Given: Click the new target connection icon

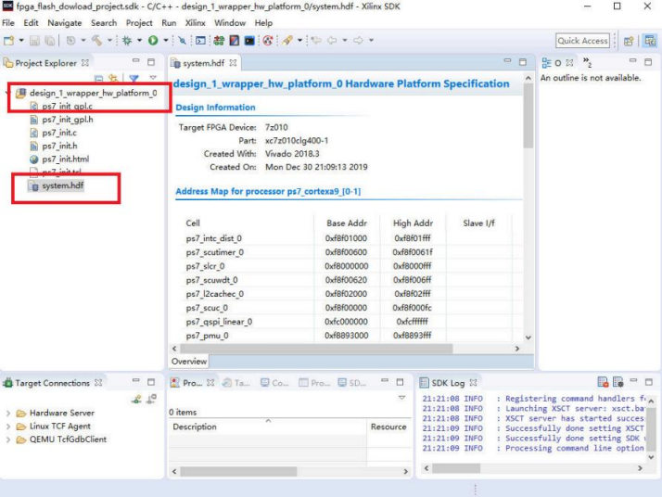Looking at the screenshot, I should coord(136,400).
